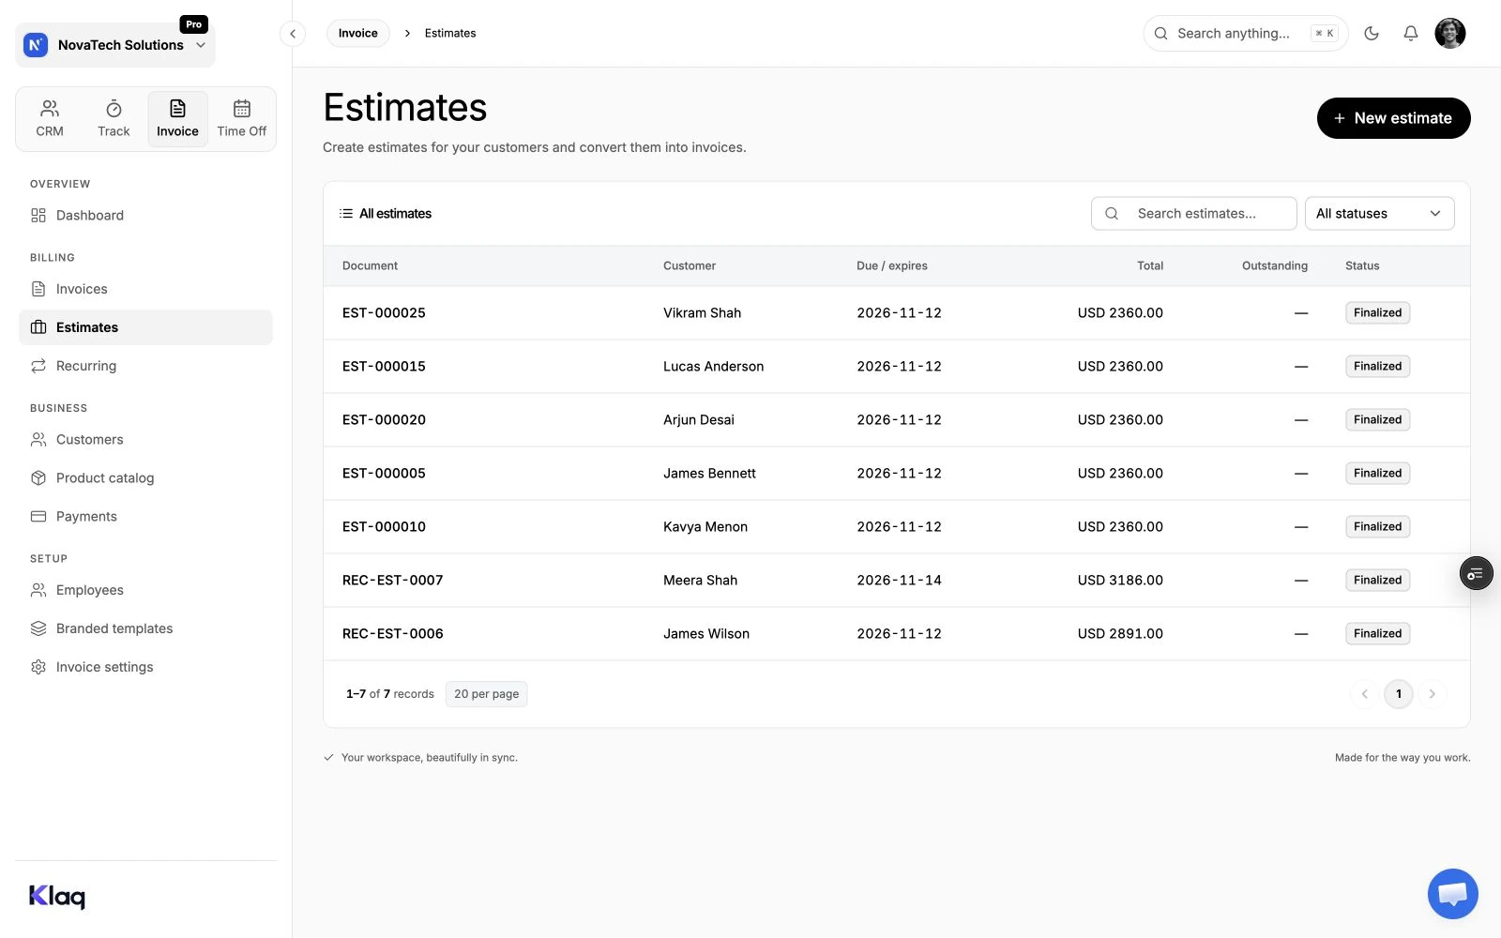Viewport: 1501px width, 938px height.
Task: Open the notifications bell
Action: (x=1411, y=34)
